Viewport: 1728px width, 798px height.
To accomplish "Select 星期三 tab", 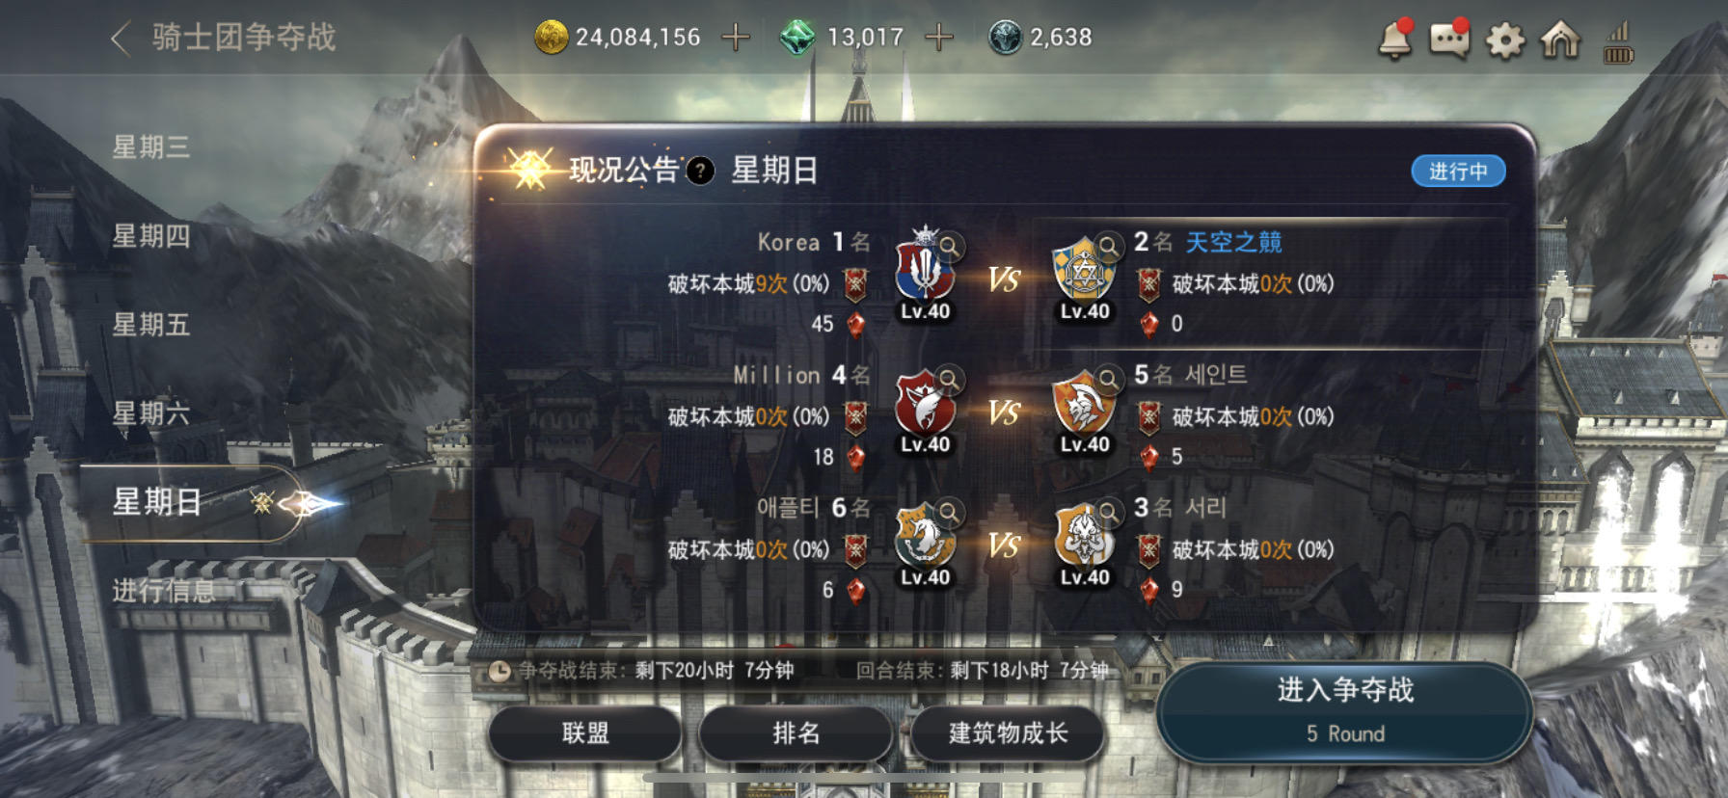I will [151, 146].
